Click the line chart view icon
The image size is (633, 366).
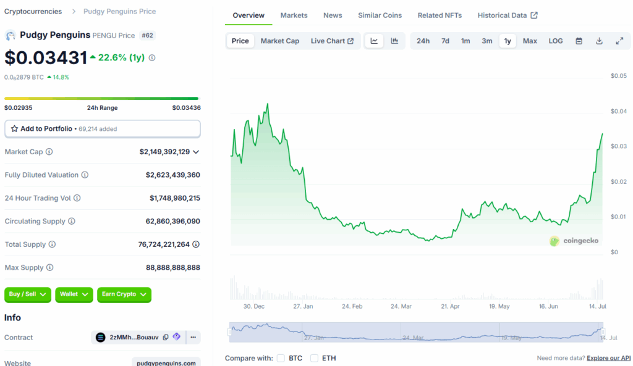(x=374, y=41)
